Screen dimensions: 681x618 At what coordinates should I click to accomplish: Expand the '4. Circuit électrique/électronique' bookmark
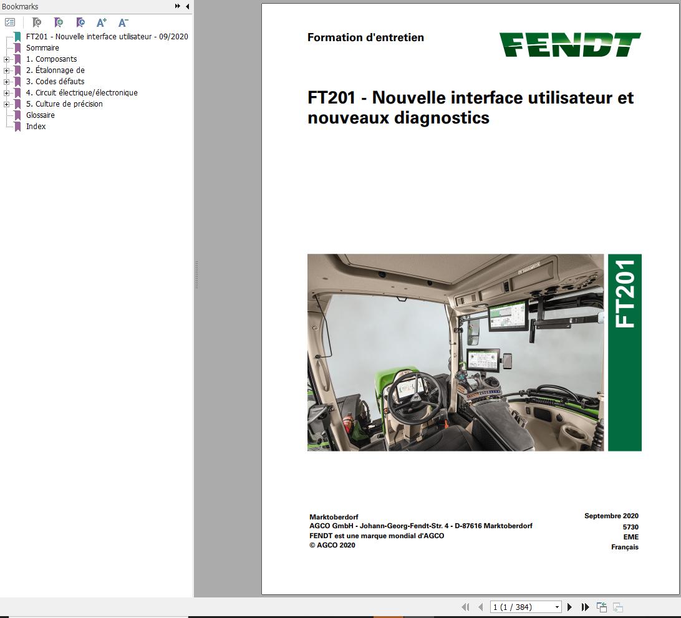tap(6, 94)
